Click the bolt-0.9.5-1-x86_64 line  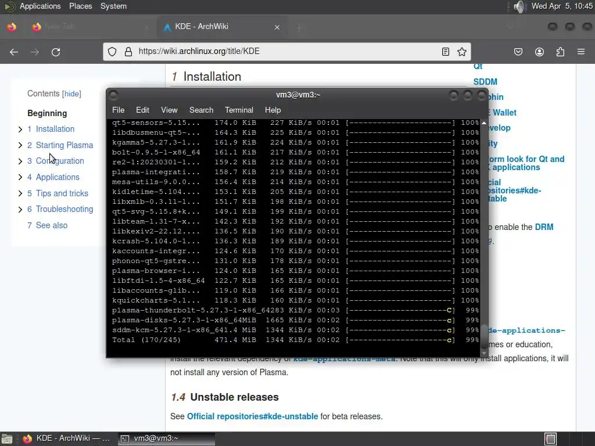tap(295, 152)
